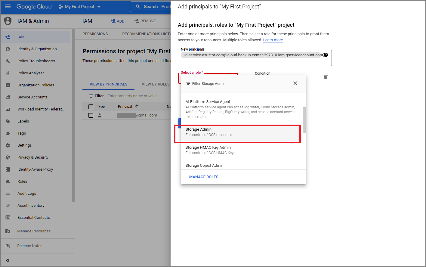
Task: Open the hamburger navigation menu
Action: (x=8, y=7)
